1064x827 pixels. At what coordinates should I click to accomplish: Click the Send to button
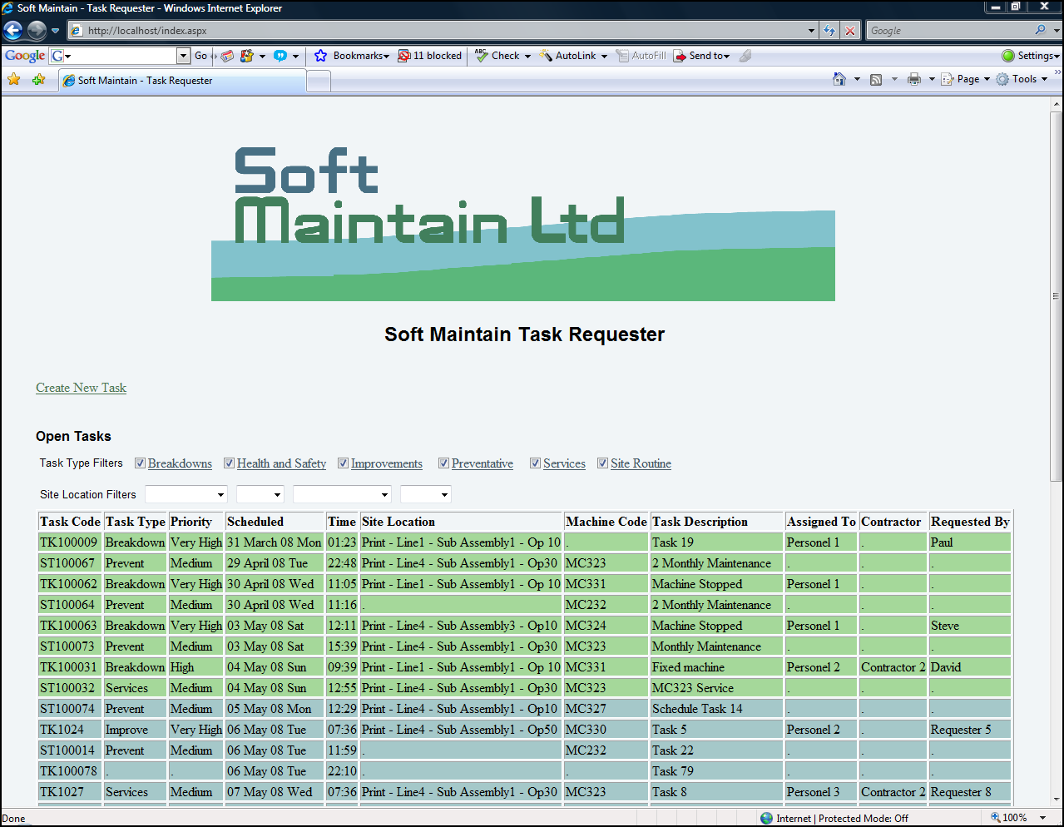coord(701,56)
